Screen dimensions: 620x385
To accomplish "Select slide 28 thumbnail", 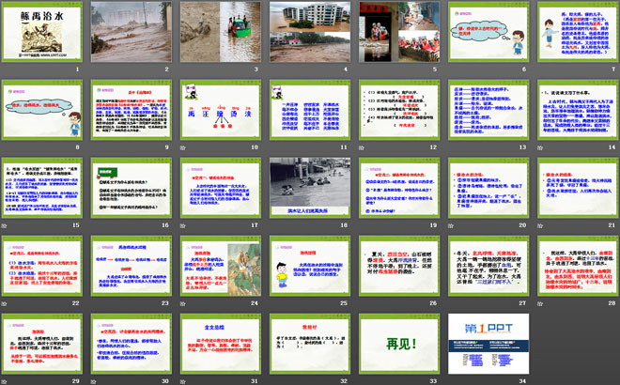I will (x=578, y=266).
